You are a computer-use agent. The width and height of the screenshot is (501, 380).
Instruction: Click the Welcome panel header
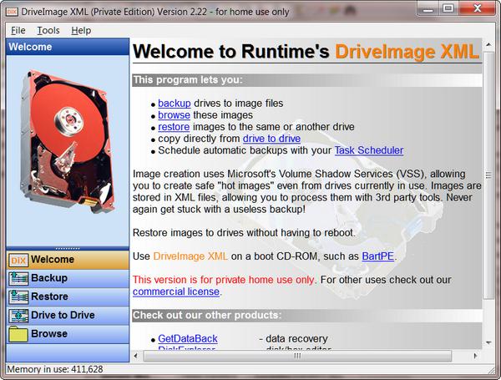[x=68, y=47]
